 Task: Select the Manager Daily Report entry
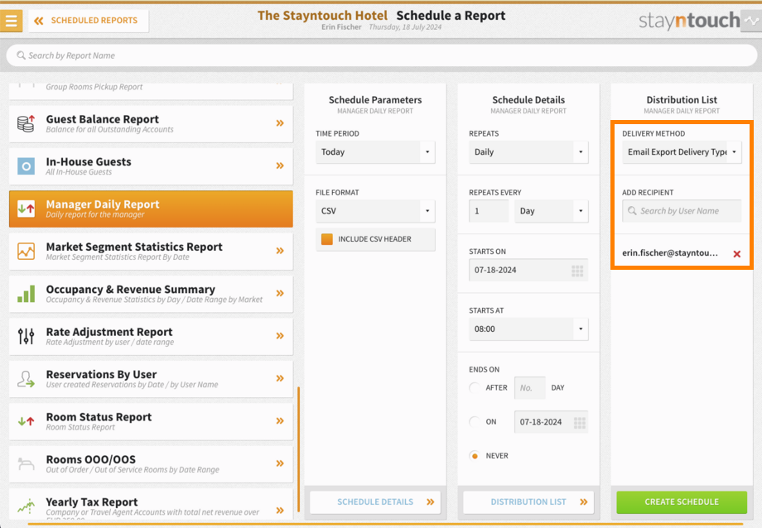[x=151, y=209]
